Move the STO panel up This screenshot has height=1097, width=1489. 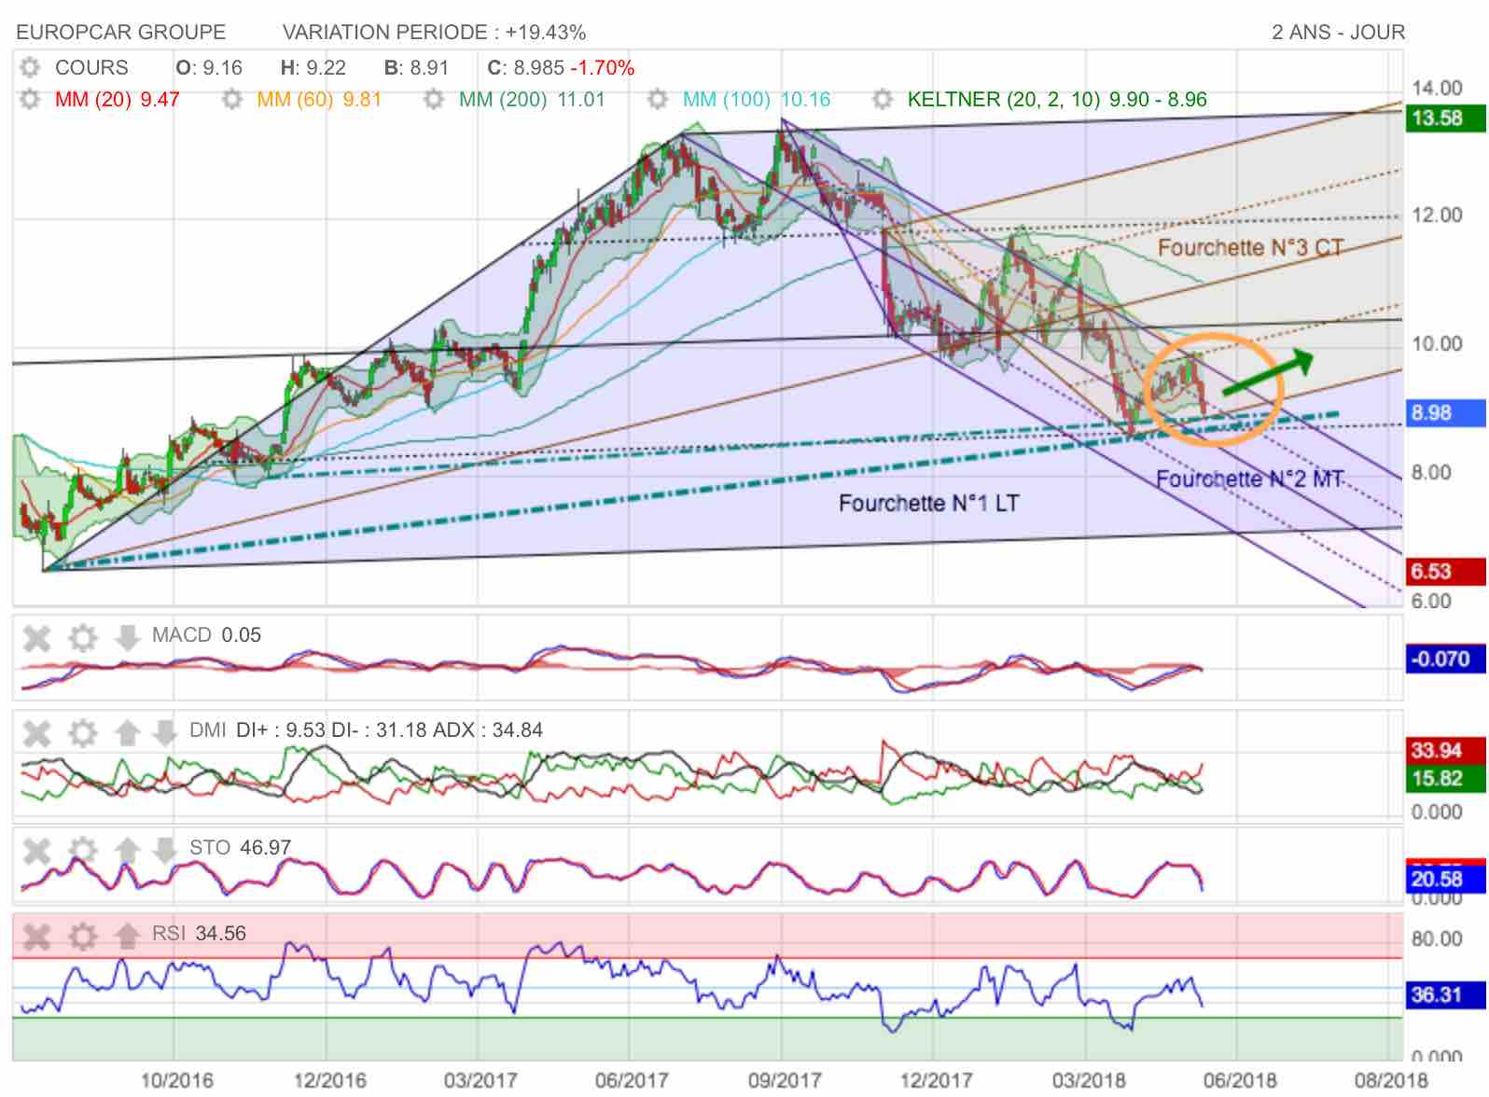tap(126, 850)
